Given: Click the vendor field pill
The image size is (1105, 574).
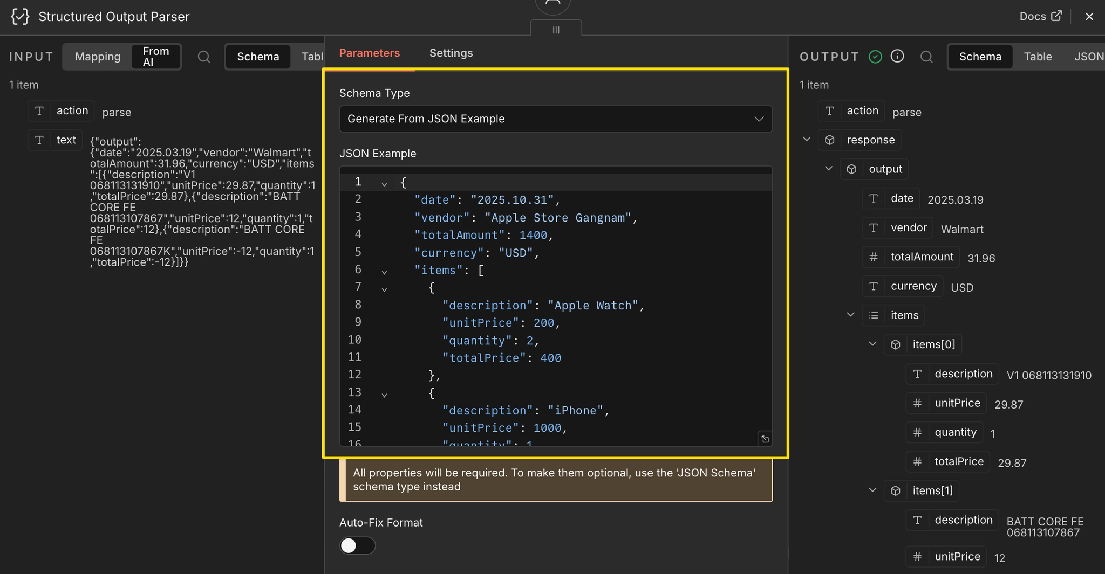Looking at the screenshot, I should click(898, 227).
